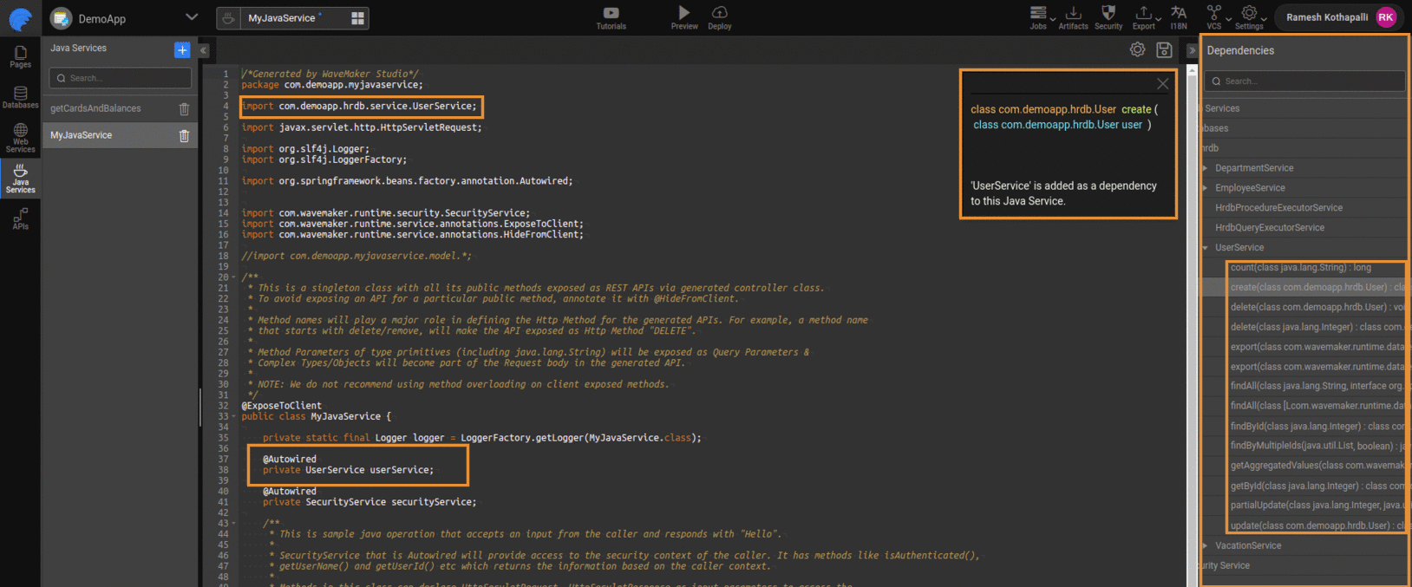Screen dimensions: 1412x587
Task: Open Web Services in left sidebar
Action: click(x=20, y=137)
